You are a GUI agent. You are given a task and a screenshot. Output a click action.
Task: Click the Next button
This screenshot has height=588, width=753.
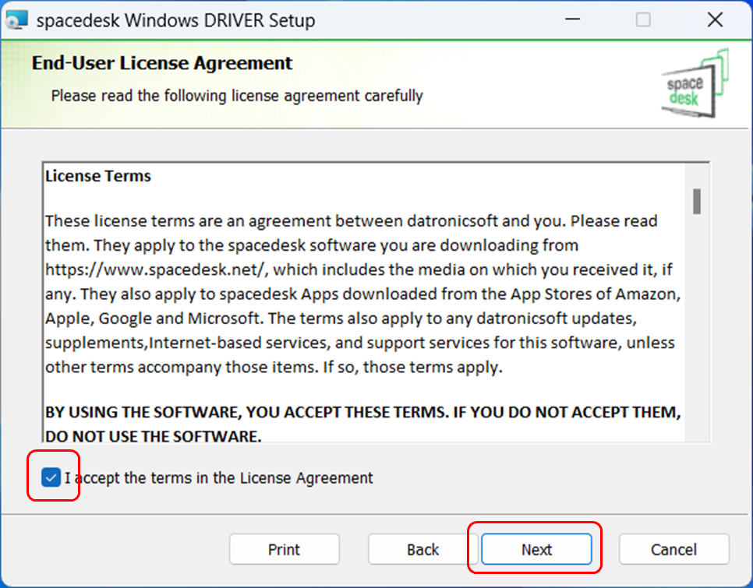tap(536, 549)
